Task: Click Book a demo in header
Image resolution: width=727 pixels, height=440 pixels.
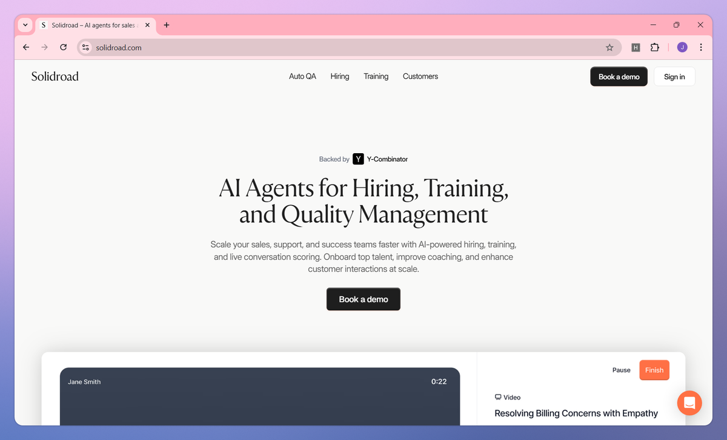Action: 619,77
